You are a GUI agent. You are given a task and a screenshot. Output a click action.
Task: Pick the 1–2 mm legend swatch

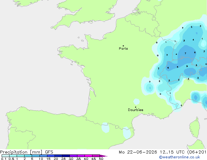(x=21, y=156)
